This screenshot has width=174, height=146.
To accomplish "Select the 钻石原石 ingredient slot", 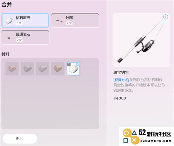I will [25, 20].
